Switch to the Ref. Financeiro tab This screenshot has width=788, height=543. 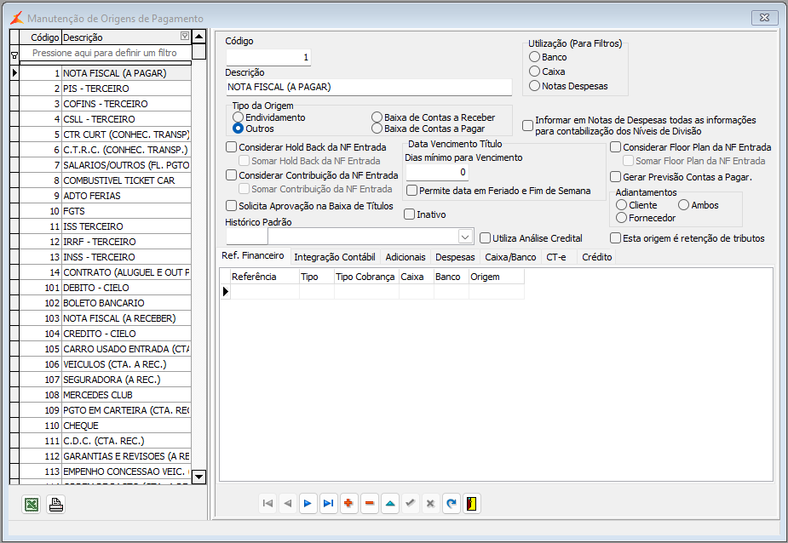[253, 255]
